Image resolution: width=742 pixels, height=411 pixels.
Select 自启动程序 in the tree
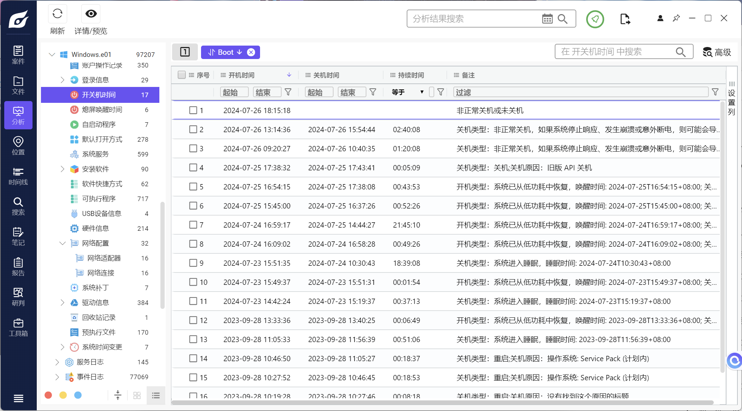click(x=100, y=124)
